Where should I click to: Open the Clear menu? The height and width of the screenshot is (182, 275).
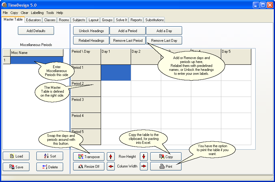pos(24,13)
